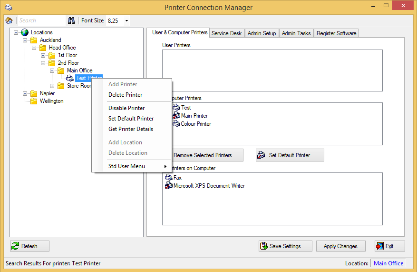
Task: Focus the Search input field
Action: (41, 20)
